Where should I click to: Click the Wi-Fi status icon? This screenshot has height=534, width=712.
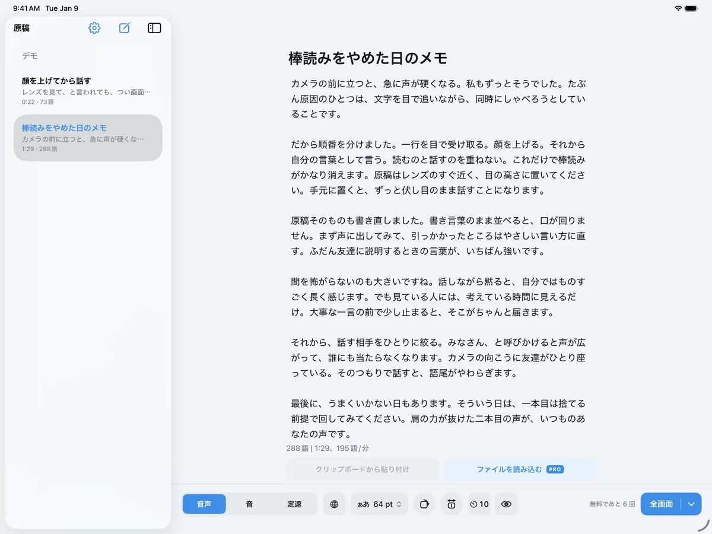[678, 8]
